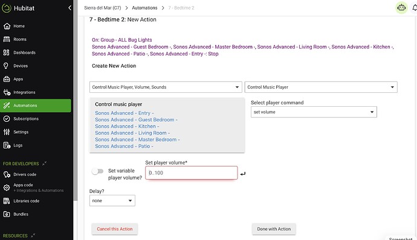Go to Settings in the sidebar
The width and height of the screenshot is (417, 240).
tap(21, 132)
